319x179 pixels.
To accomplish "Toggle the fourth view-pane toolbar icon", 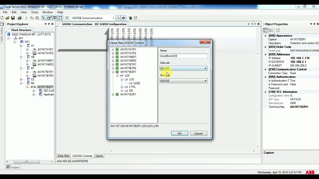I will [x=60, y=18].
